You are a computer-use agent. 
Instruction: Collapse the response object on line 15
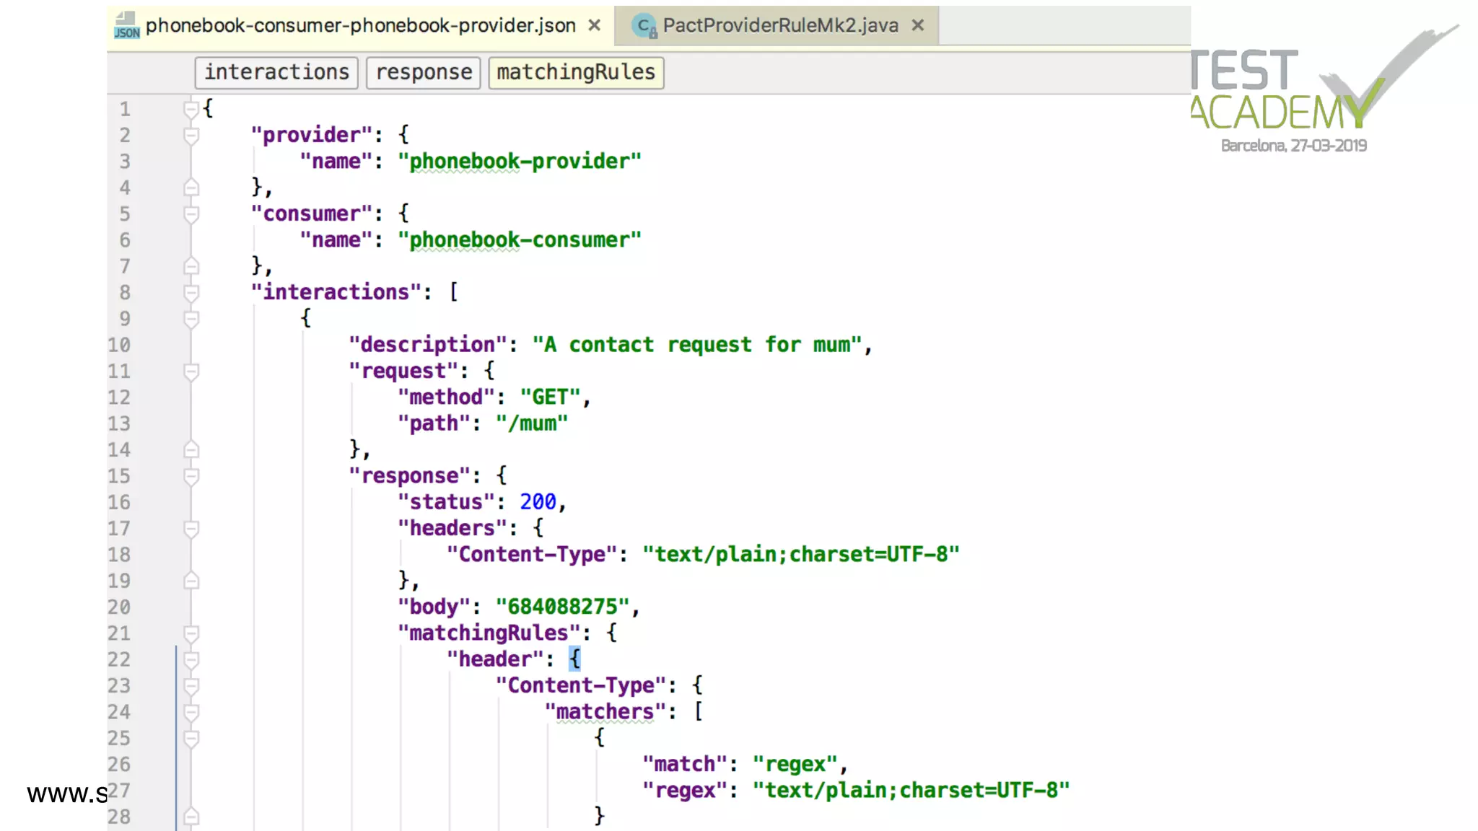191,476
